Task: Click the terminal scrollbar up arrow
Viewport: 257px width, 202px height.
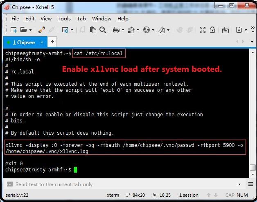Action: pyautogui.click(x=253, y=52)
